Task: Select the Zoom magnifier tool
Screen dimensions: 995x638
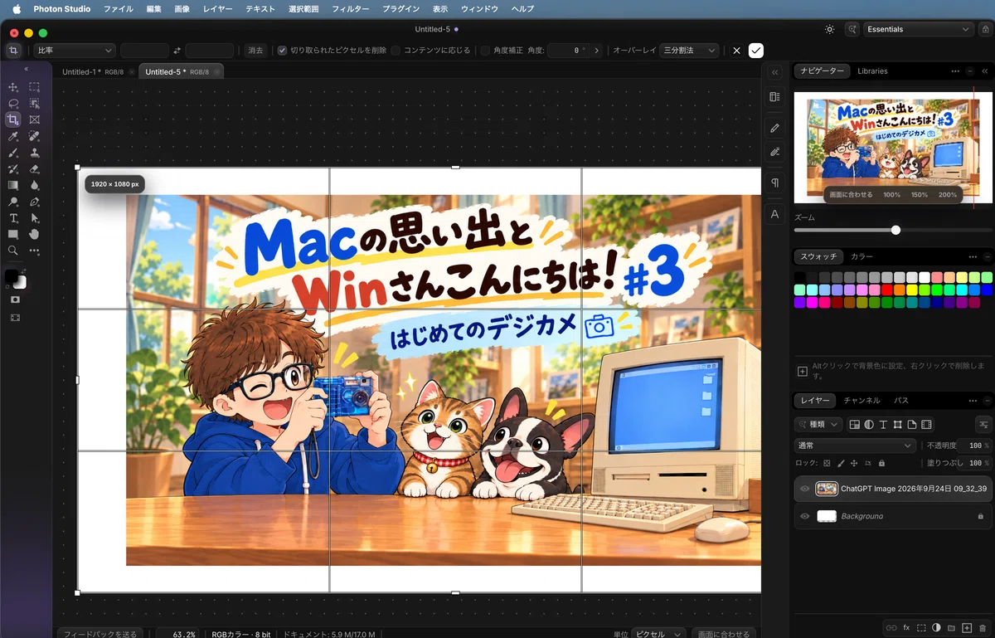Action: point(13,251)
